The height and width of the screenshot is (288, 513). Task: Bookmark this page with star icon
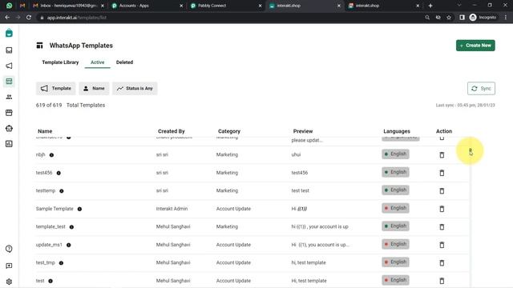coord(449,18)
